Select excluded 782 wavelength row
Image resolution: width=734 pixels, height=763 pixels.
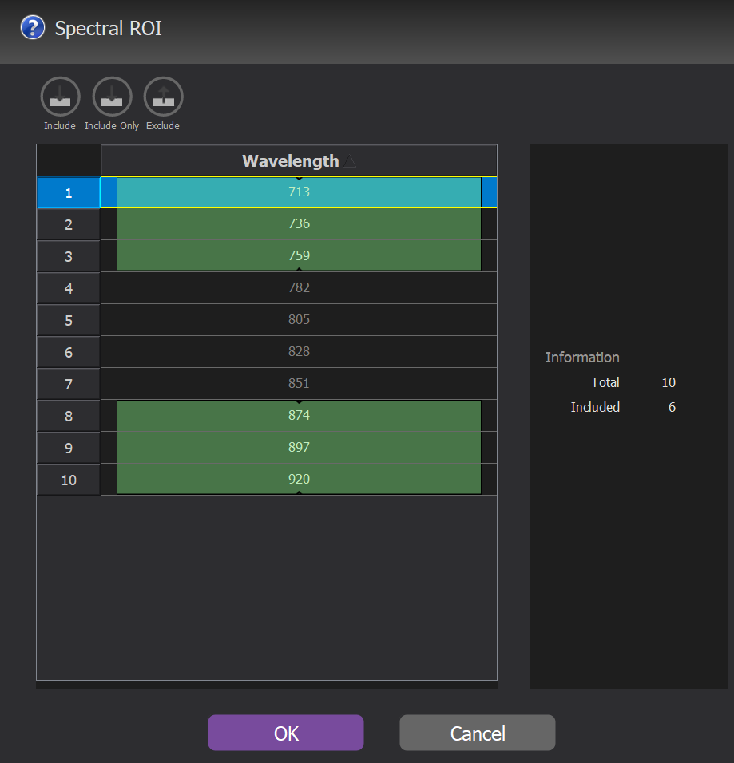(299, 288)
